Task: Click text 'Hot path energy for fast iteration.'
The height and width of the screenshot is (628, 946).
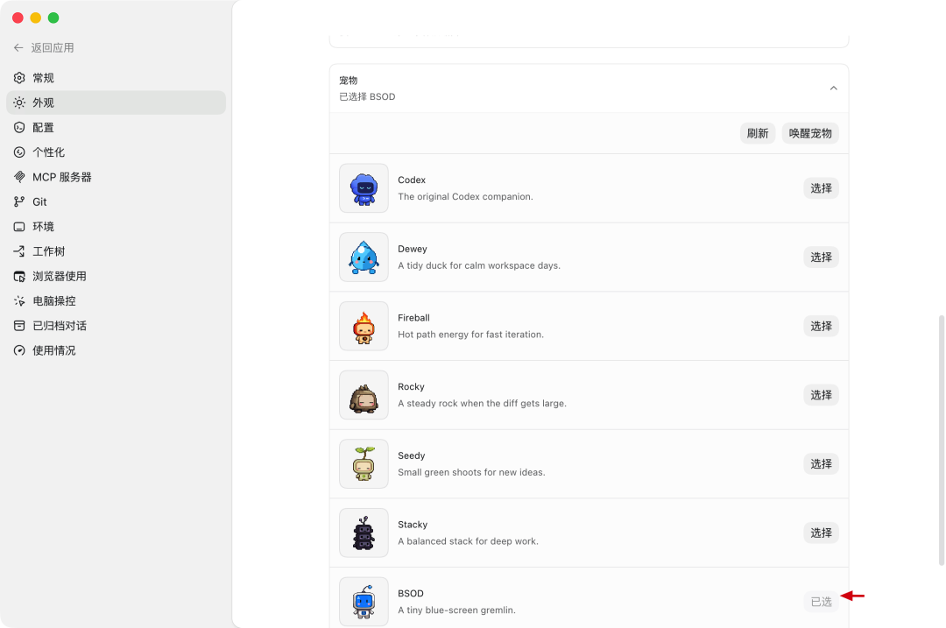Action: (470, 335)
